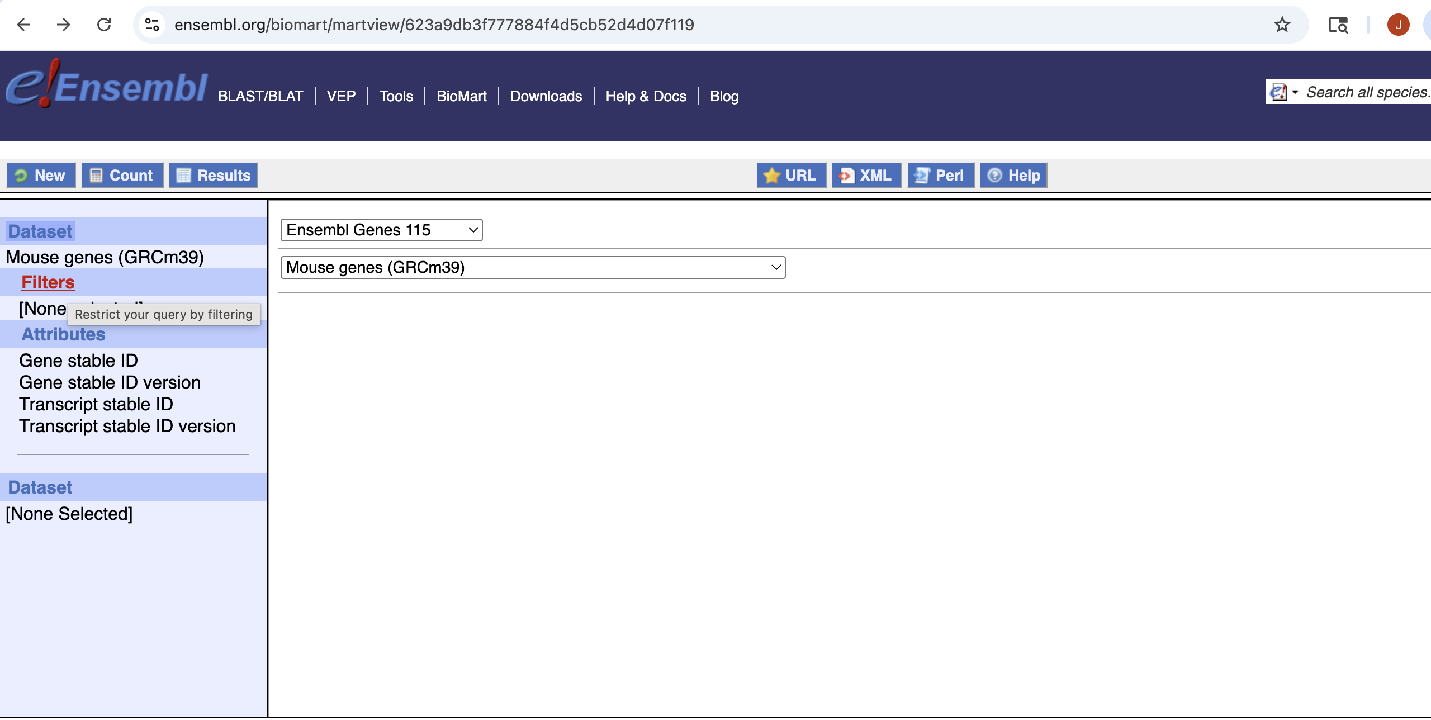Open the Downloads menu item
This screenshot has width=1431, height=720.
(546, 96)
